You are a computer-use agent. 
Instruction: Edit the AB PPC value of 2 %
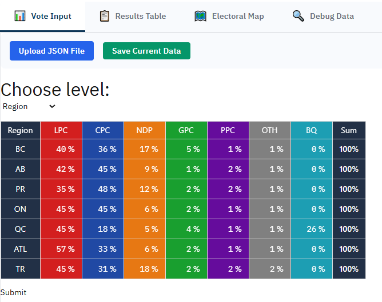tap(228, 169)
